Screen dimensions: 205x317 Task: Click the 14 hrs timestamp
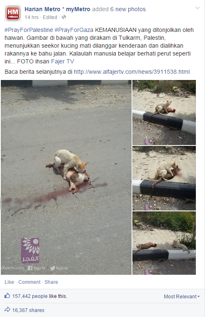click(32, 17)
